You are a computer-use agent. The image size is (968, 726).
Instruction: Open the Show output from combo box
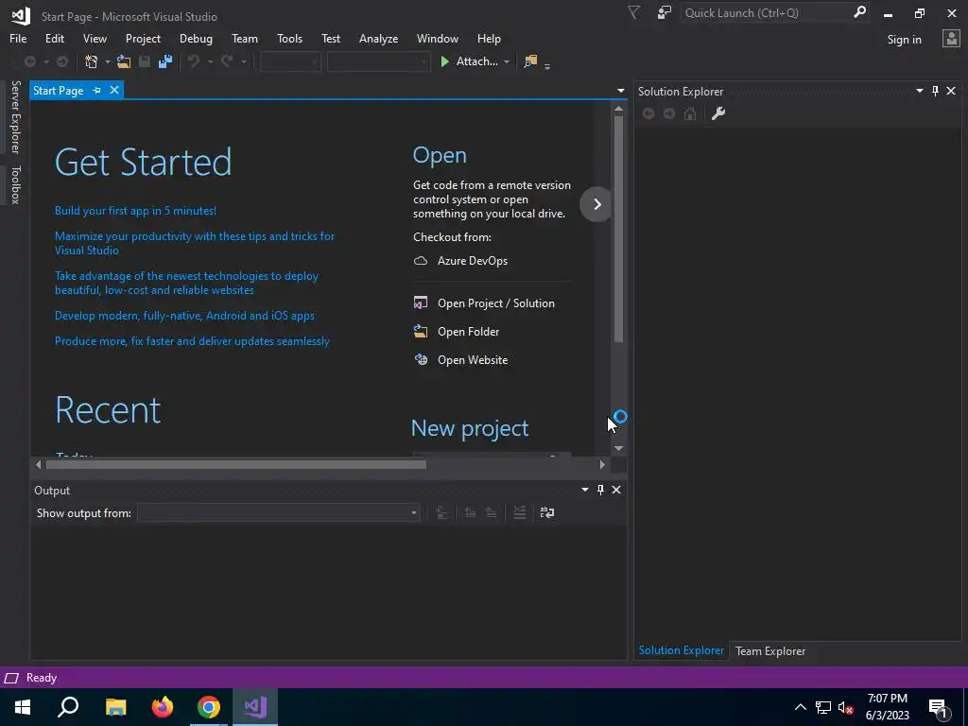279,512
